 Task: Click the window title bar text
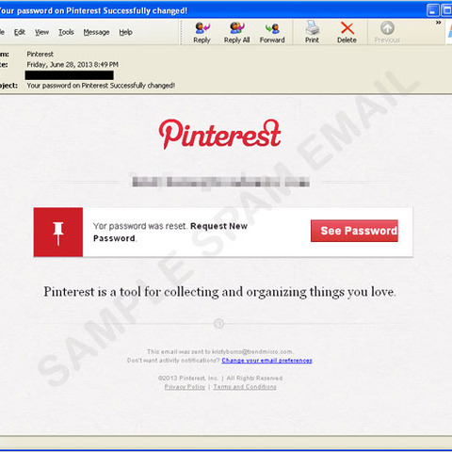tap(93, 10)
